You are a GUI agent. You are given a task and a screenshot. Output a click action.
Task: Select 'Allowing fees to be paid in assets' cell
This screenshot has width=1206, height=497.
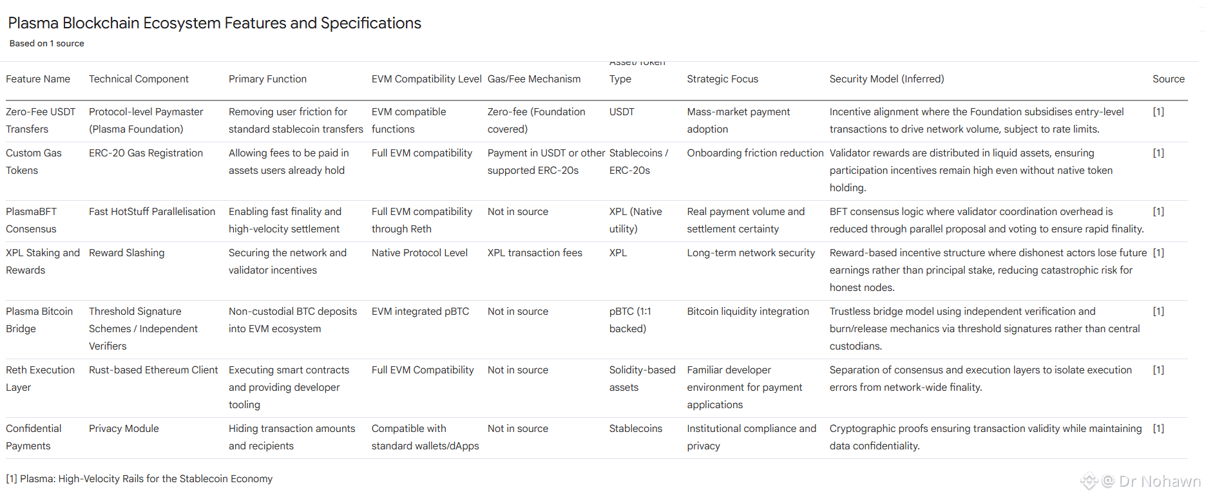[289, 162]
